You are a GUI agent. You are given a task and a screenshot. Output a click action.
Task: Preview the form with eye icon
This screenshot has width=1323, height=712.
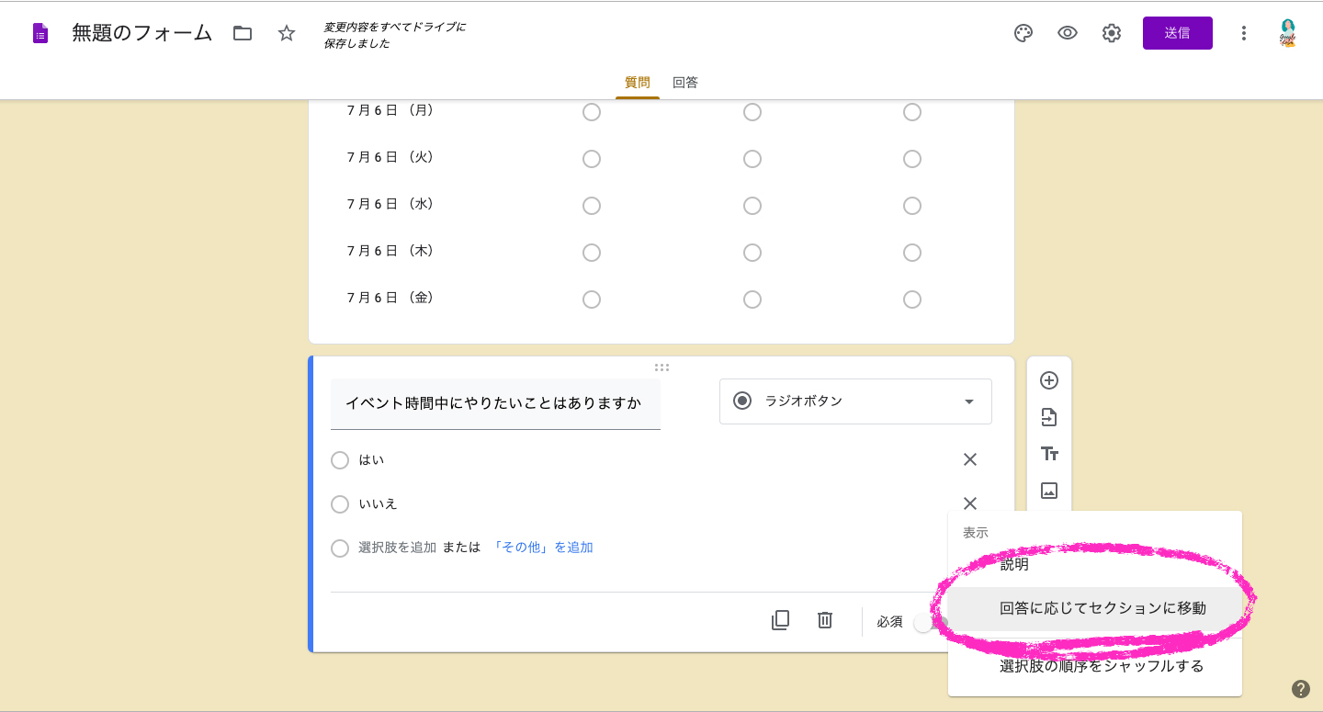1068,33
